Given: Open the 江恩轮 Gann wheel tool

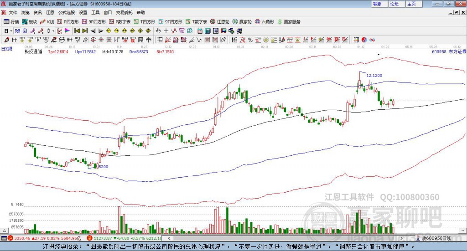Looking at the screenshot, I should (220, 22).
